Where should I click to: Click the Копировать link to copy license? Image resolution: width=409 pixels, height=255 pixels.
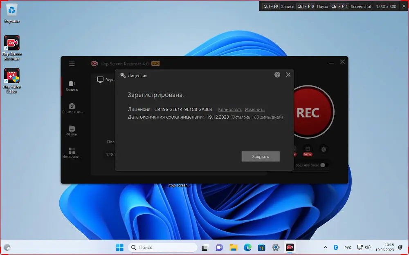[230, 109]
